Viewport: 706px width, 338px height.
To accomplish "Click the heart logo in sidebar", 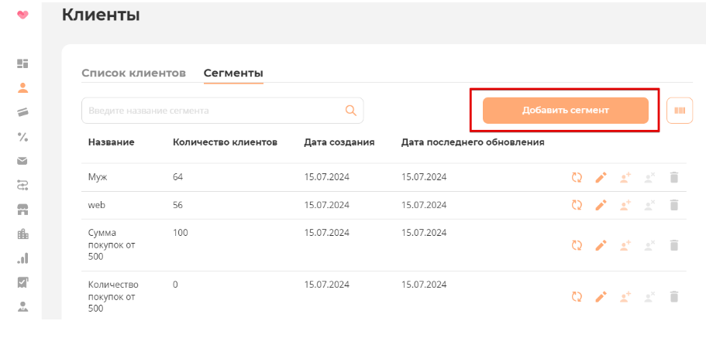I will coord(22,14).
